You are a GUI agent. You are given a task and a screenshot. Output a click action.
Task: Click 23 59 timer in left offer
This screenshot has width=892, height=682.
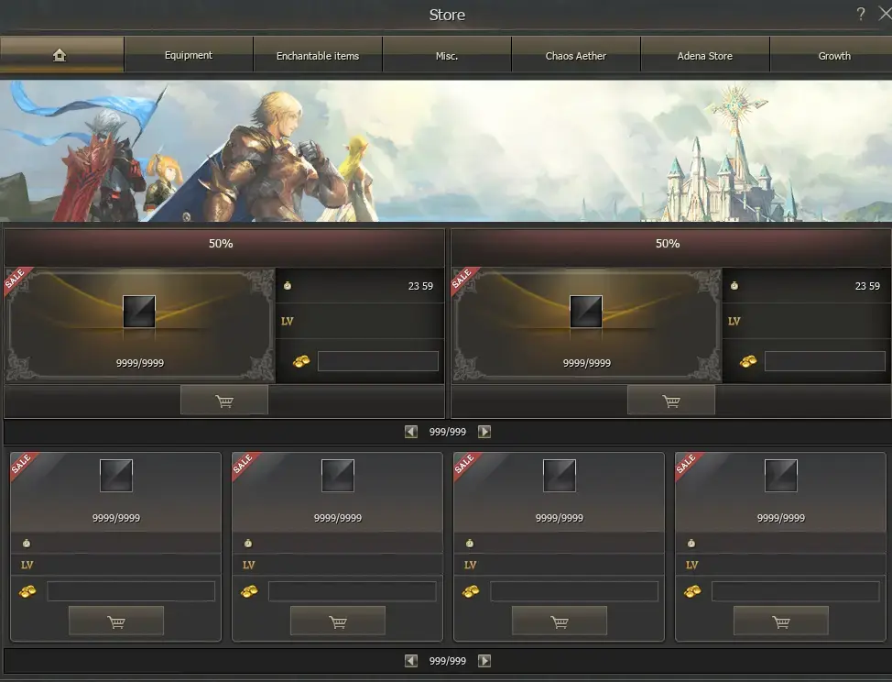(420, 286)
